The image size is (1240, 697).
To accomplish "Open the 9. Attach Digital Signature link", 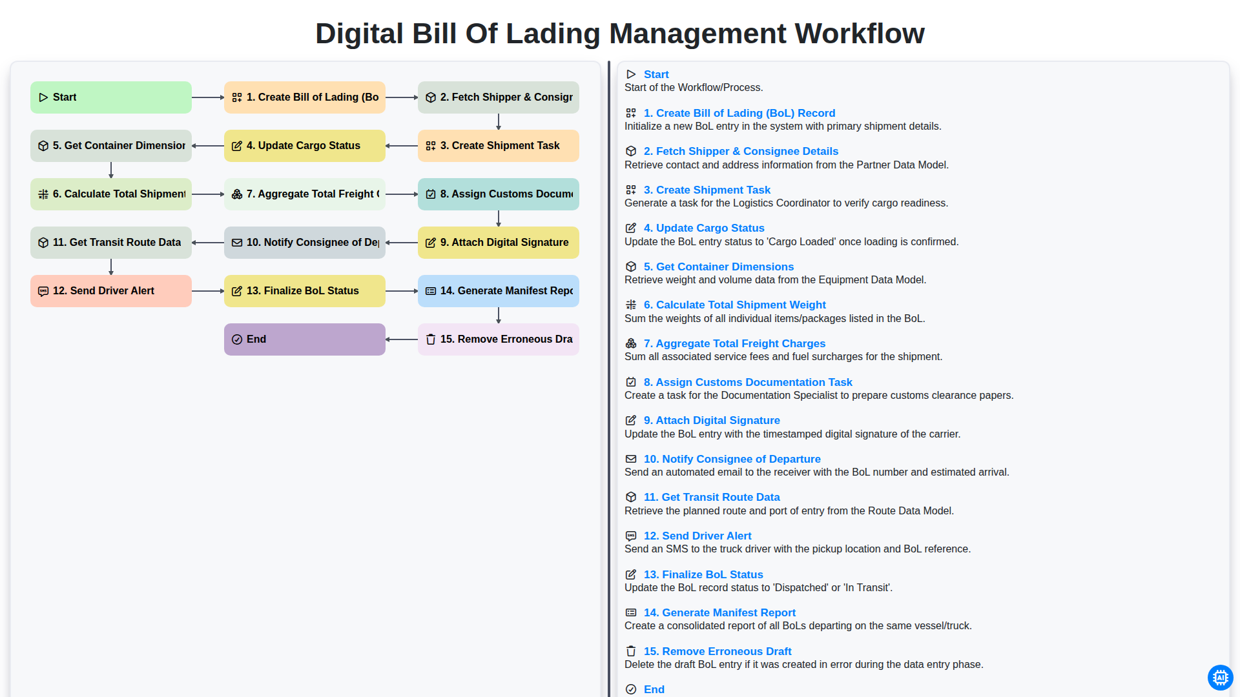I will pos(712,420).
